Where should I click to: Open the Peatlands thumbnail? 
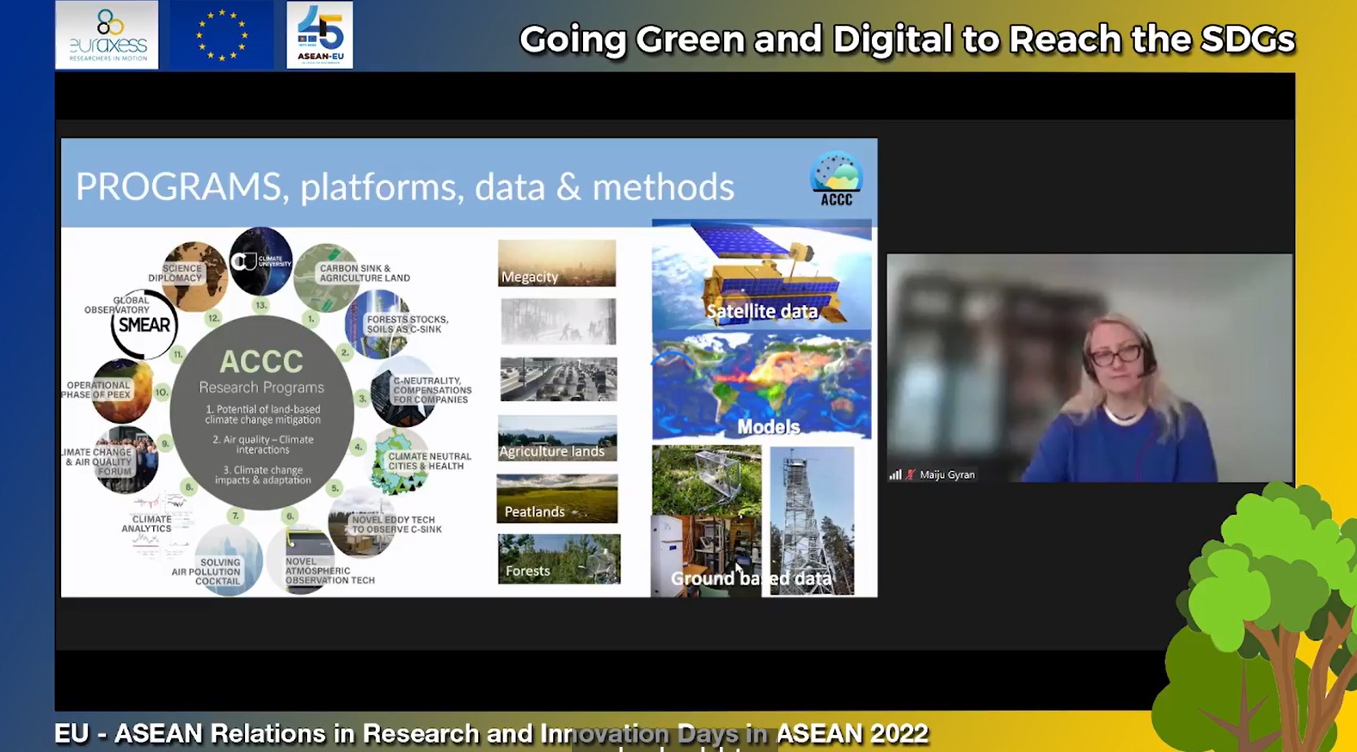click(557, 498)
